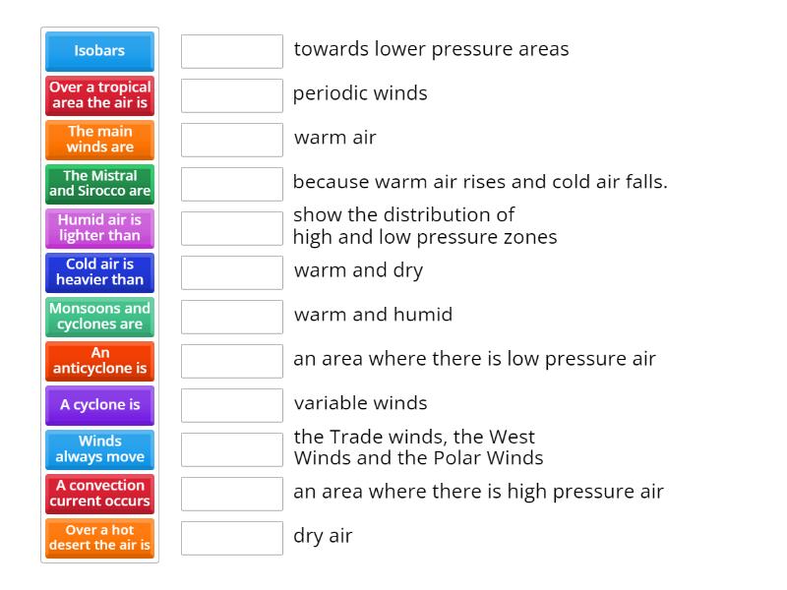Viewport: 787px width, 590px height.
Task: Select the 'An anticyclone is' tile
Action: pyautogui.click(x=98, y=361)
